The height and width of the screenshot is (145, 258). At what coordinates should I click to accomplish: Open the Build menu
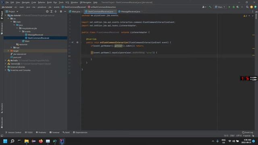click(49, 2)
